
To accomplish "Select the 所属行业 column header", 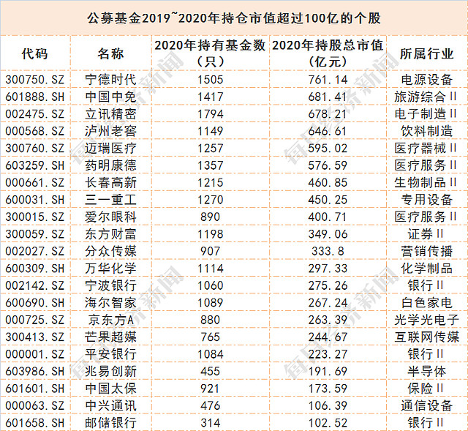I will point(427,53).
